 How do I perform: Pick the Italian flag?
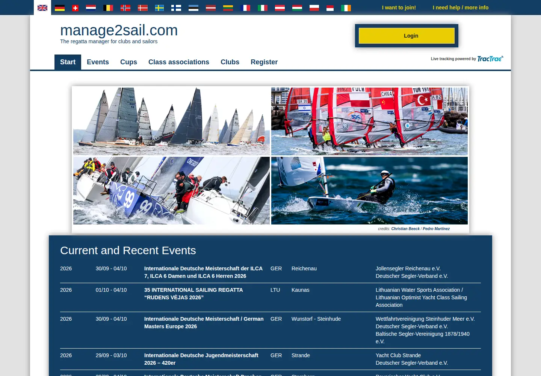tap(263, 8)
